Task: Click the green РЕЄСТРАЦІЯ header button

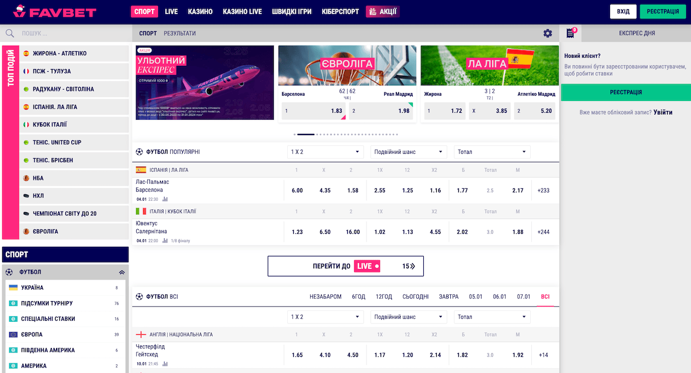Action: pos(663,12)
